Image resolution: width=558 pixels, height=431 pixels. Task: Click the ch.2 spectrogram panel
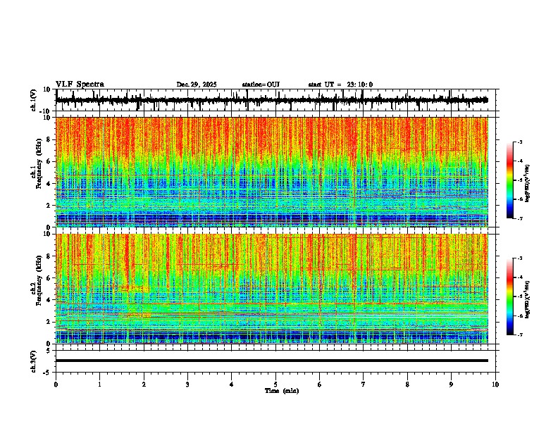[272, 289]
